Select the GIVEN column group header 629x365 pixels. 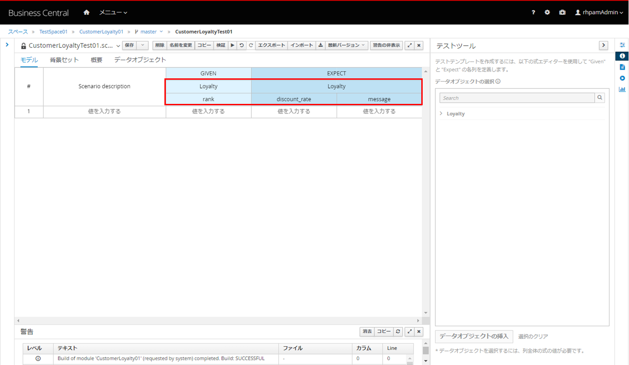point(209,73)
